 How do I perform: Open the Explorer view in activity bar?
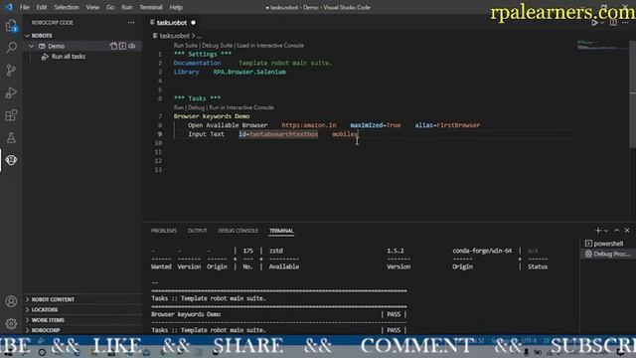tap(11, 26)
